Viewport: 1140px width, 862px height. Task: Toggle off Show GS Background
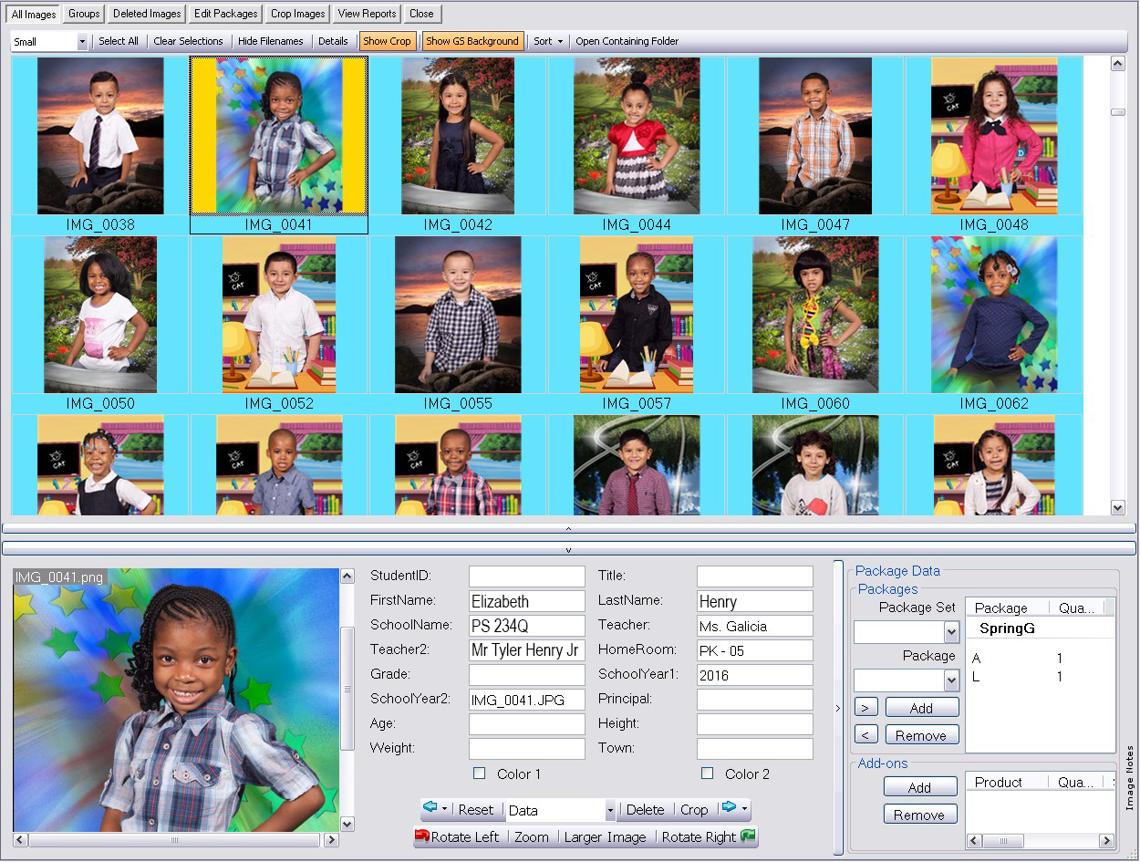(472, 41)
